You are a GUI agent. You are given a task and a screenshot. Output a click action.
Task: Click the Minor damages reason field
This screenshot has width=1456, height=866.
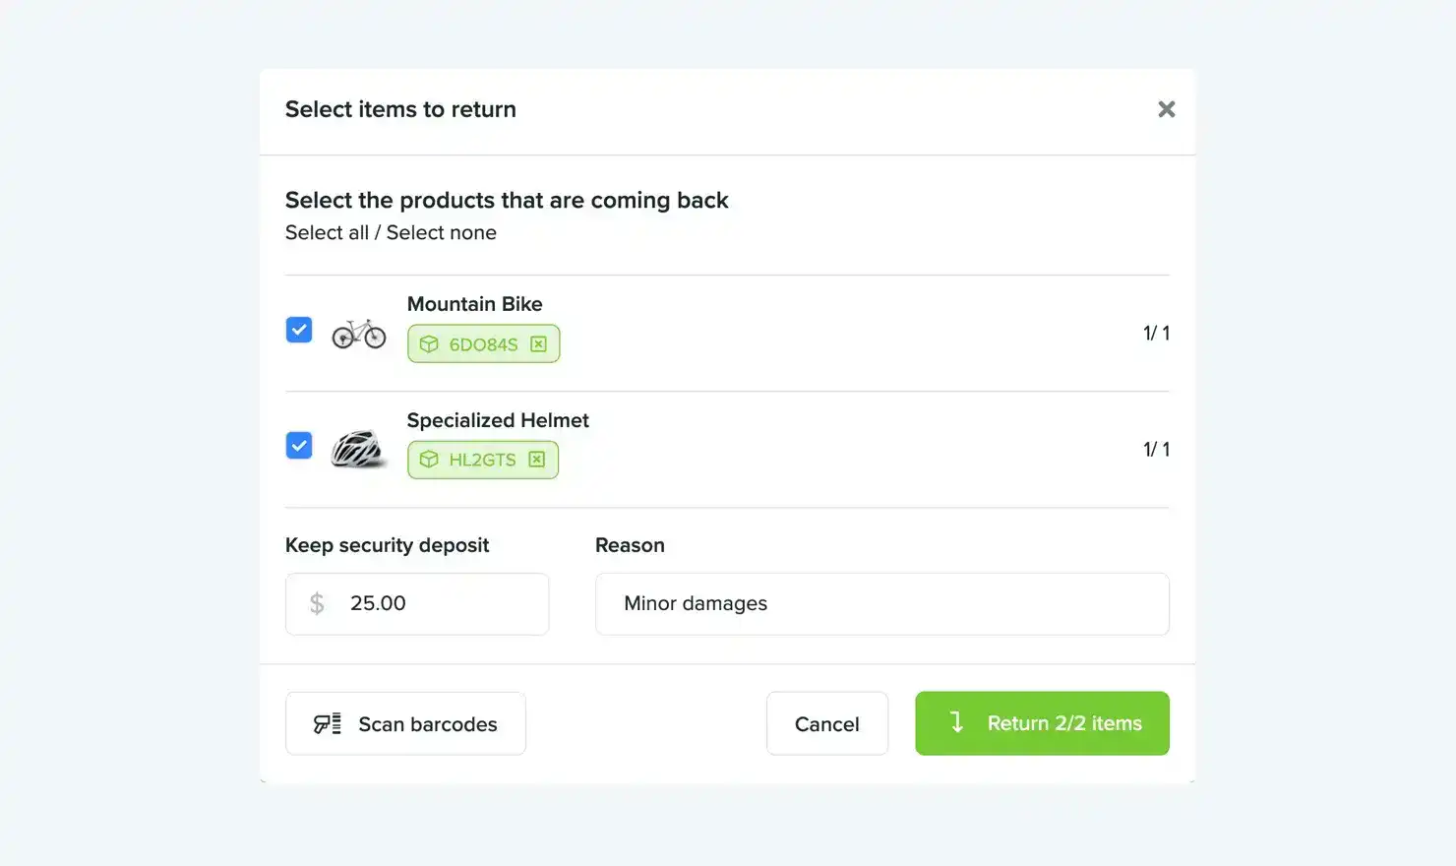[x=880, y=603]
